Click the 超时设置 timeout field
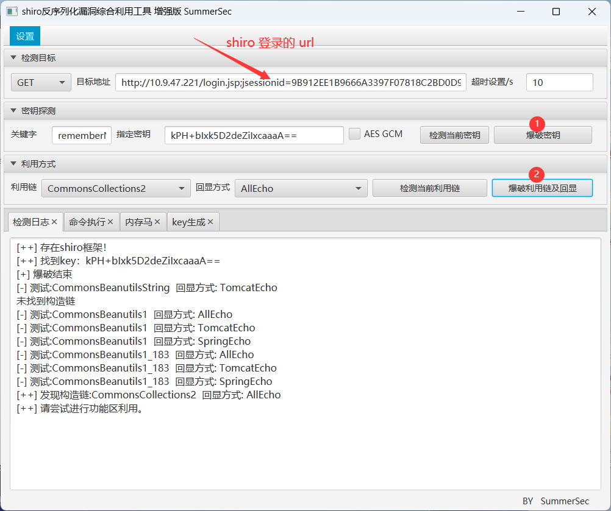Image resolution: width=611 pixels, height=511 pixels. click(x=560, y=82)
